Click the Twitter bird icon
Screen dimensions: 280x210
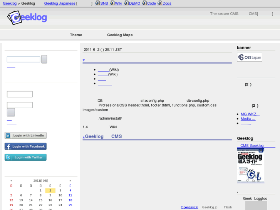(8, 157)
